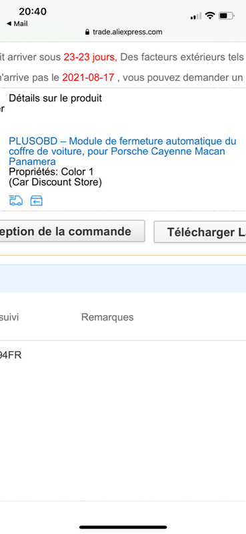Tap the home indicator bar

point(123,527)
